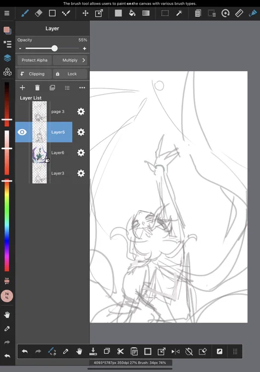Select the Eraser tool
The image size is (260, 372).
click(38, 13)
